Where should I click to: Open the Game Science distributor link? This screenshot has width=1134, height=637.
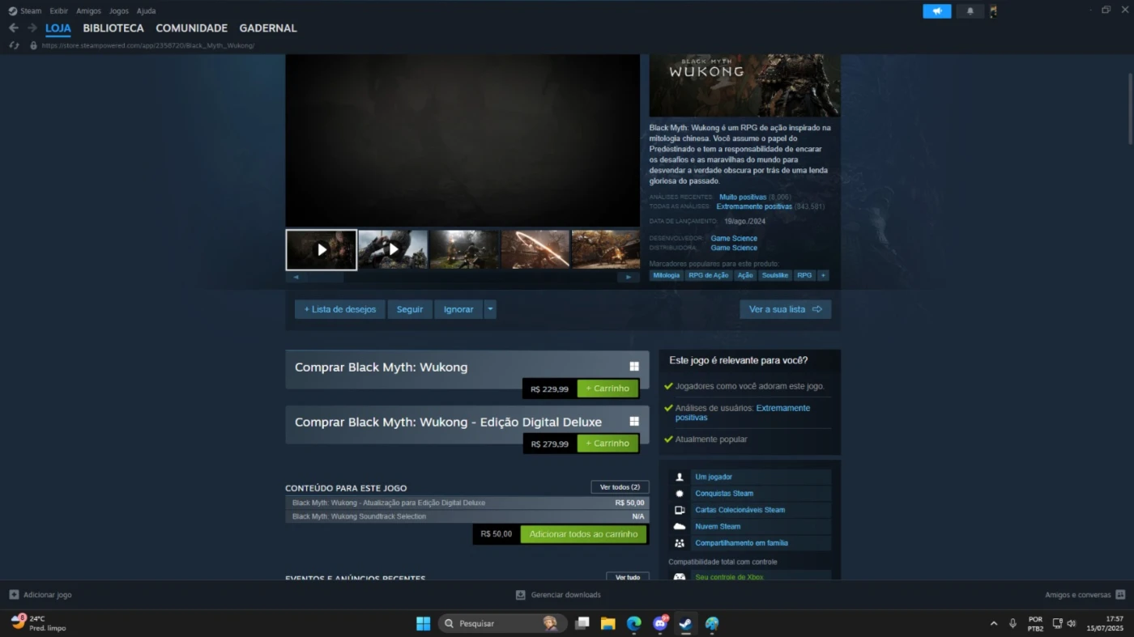734,248
